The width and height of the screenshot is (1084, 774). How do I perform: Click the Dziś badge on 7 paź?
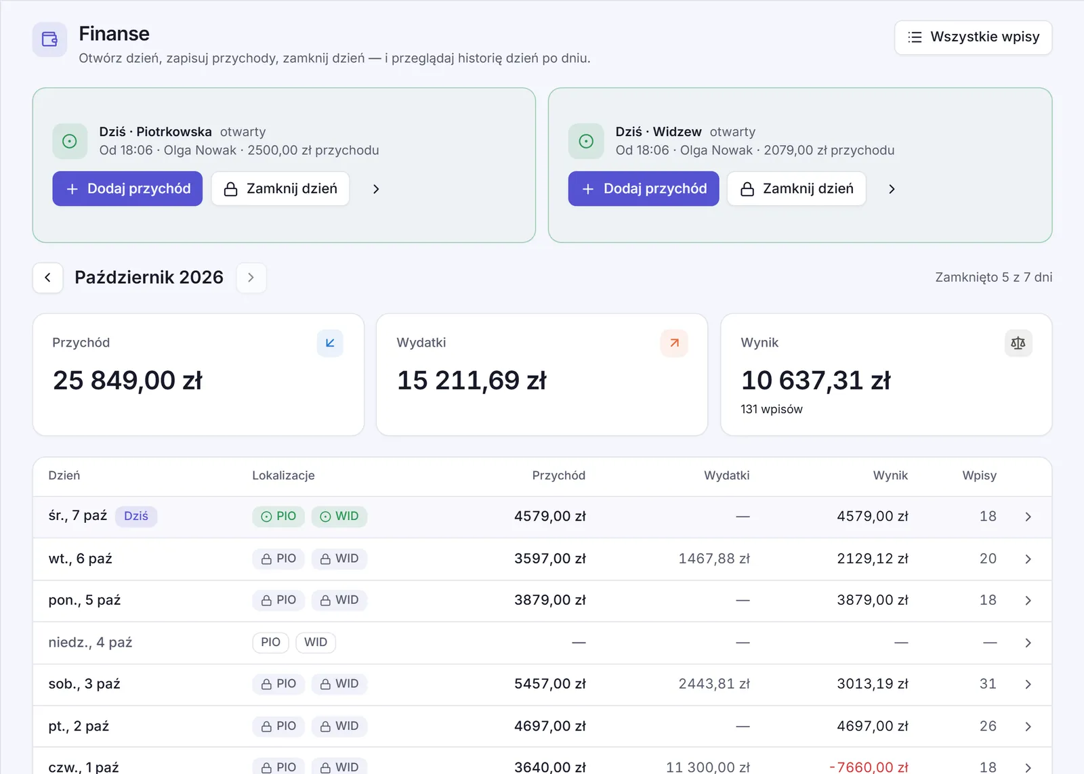coord(136,516)
